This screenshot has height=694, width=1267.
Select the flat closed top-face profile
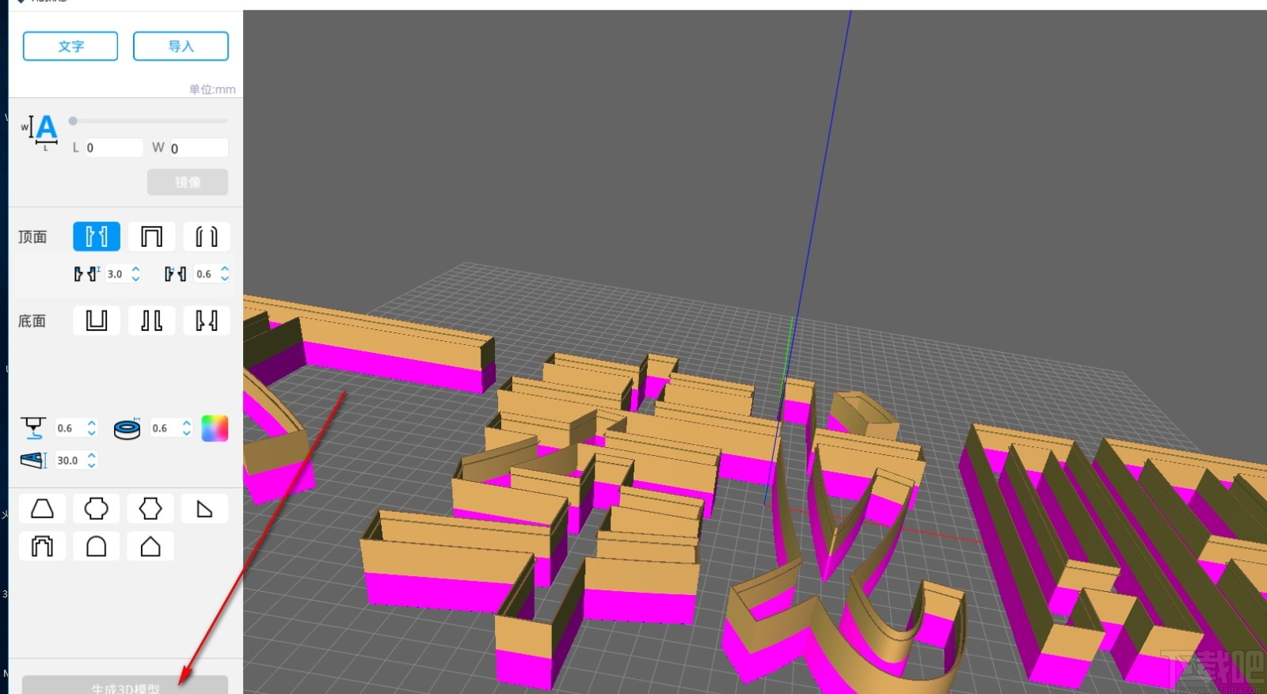click(151, 237)
